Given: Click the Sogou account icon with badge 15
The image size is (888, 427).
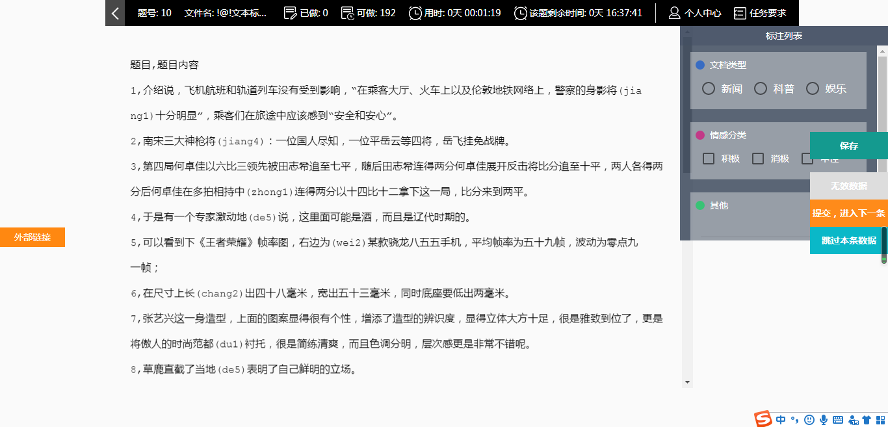Looking at the screenshot, I should 853,420.
